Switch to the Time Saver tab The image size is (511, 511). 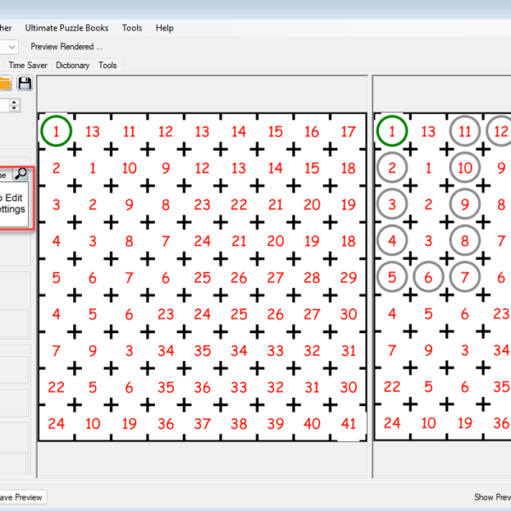click(x=28, y=65)
